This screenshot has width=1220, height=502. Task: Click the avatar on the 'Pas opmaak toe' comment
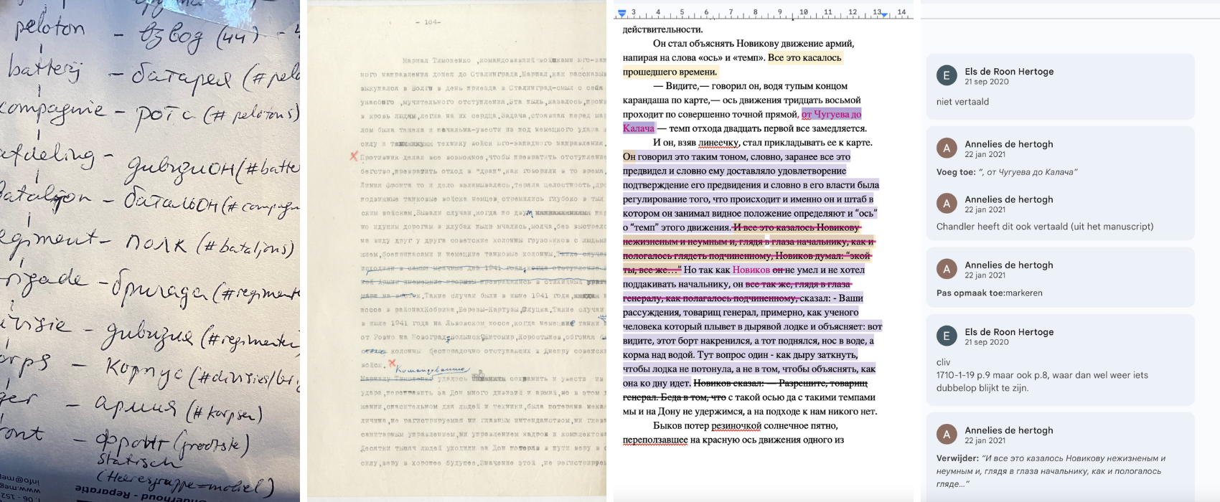pyautogui.click(x=947, y=270)
